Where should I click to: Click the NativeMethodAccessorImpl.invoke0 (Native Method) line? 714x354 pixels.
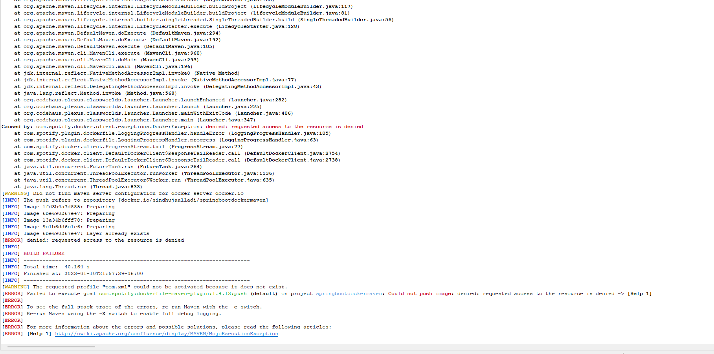127,73
